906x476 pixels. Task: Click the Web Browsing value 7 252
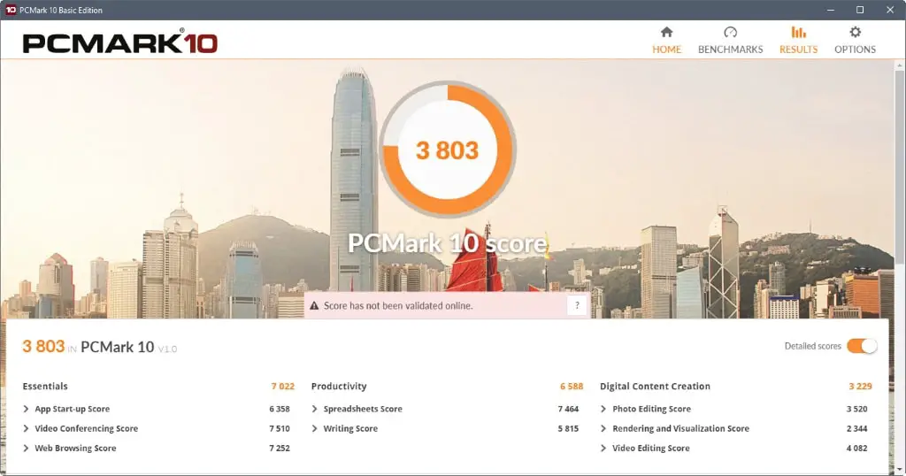tap(280, 449)
